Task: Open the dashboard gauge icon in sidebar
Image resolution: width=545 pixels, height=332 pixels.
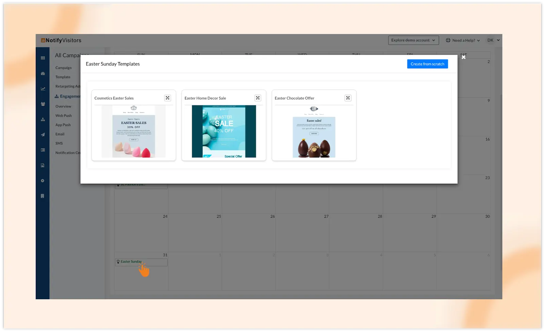Action: coord(43,74)
